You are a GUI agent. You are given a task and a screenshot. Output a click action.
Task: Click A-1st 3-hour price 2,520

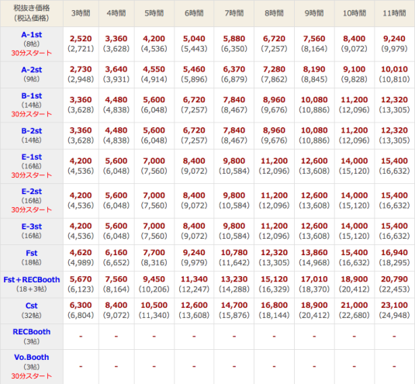pos(81,39)
